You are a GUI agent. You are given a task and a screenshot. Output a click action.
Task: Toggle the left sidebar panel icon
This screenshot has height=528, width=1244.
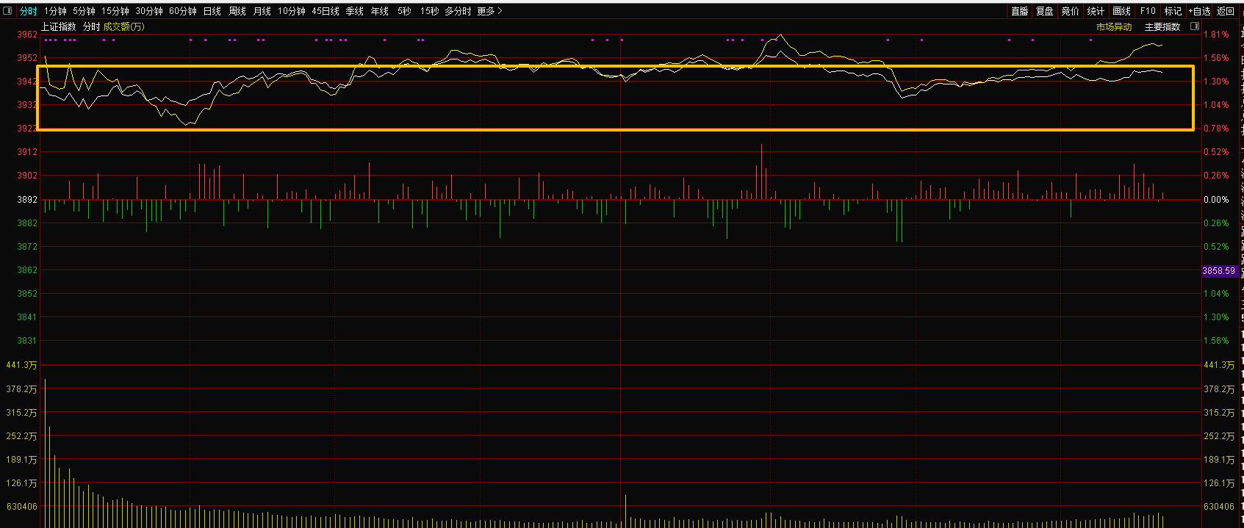[x=8, y=11]
